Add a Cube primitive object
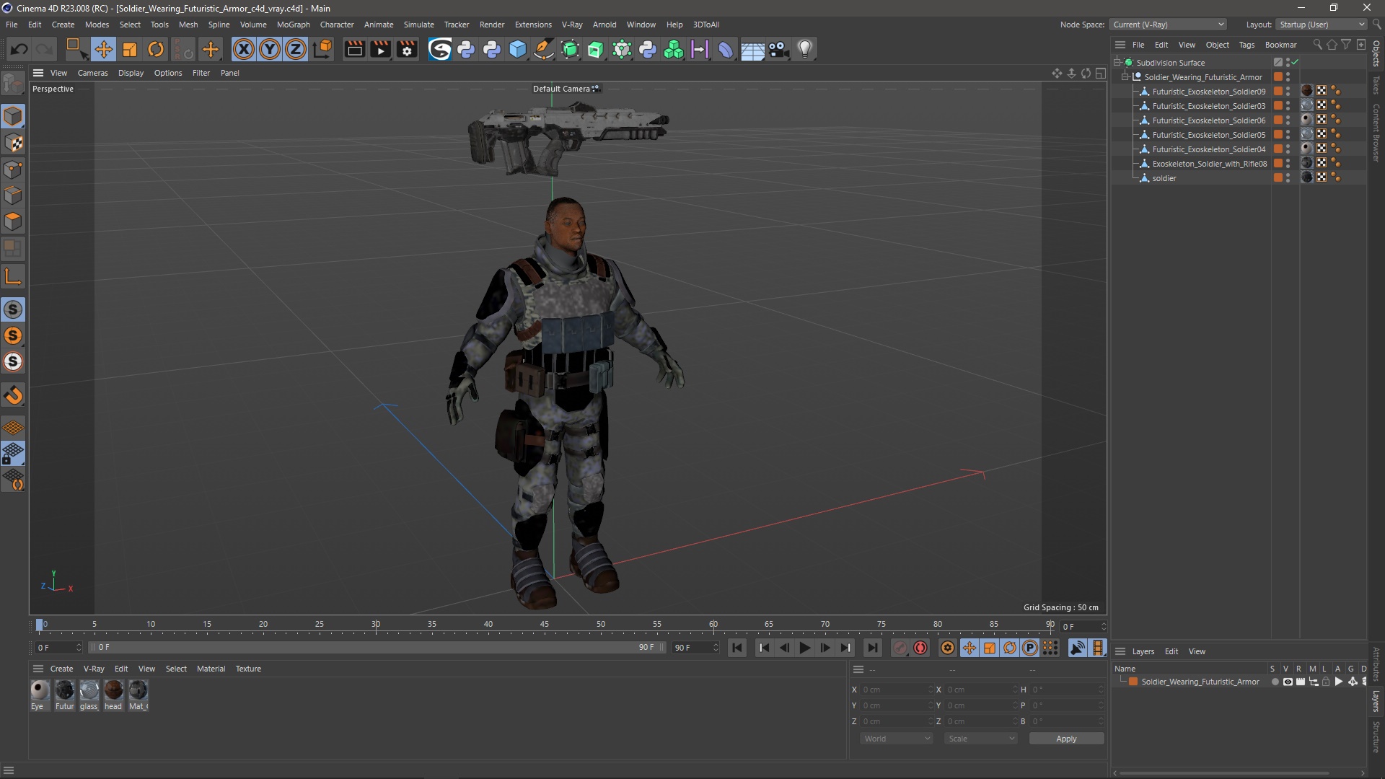 pyautogui.click(x=518, y=49)
